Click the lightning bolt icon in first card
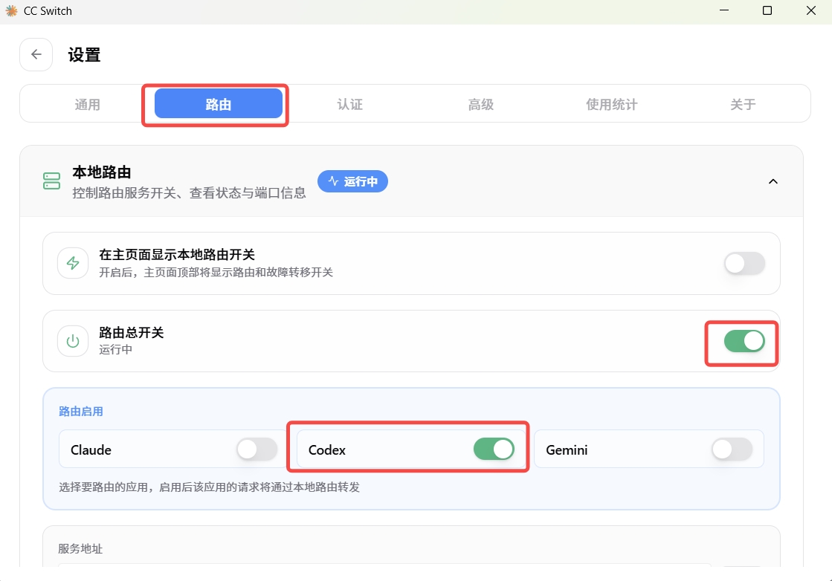 tap(73, 263)
